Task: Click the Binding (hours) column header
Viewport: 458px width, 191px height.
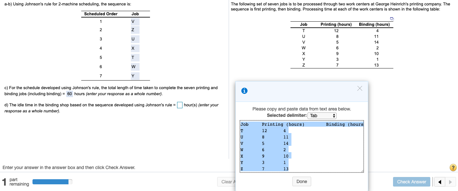Action: 374,24
